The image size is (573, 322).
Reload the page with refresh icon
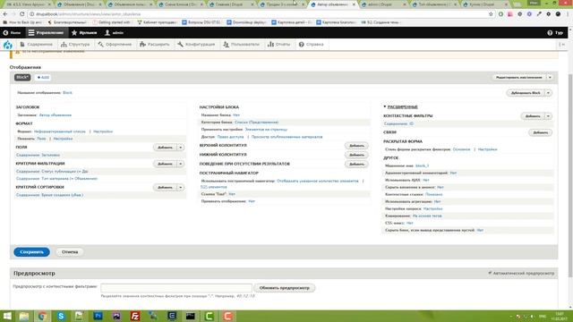(x=21, y=14)
